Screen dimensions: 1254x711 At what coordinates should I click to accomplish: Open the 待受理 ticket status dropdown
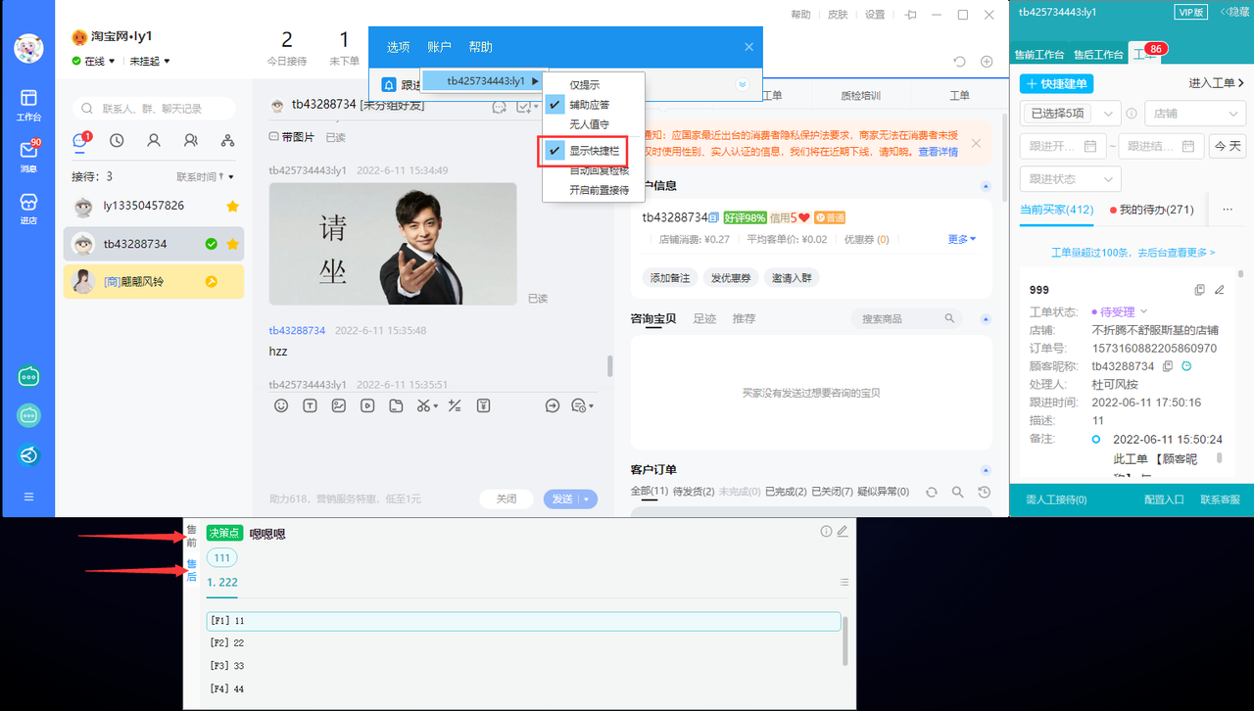pyautogui.click(x=1120, y=311)
